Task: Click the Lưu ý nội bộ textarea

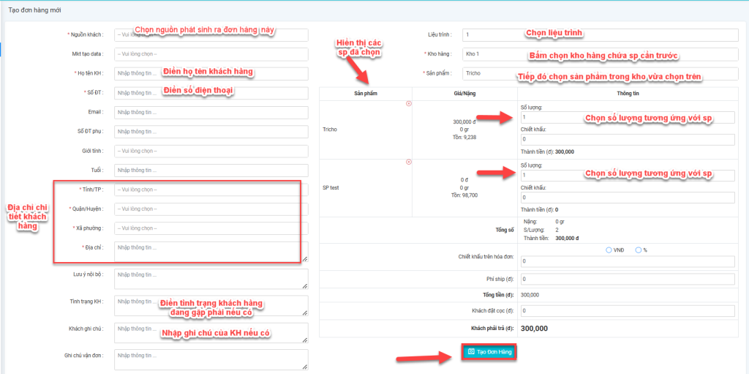Action: (x=211, y=279)
